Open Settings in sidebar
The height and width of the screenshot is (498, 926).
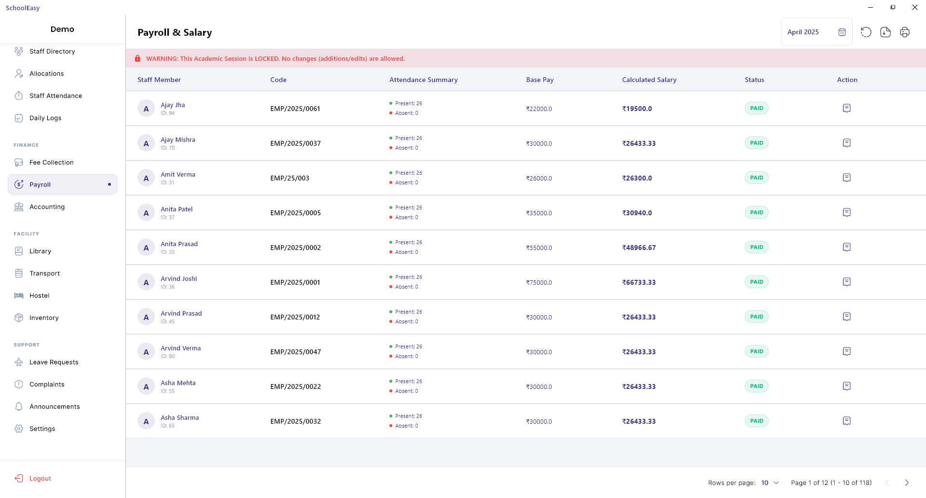pos(62,429)
